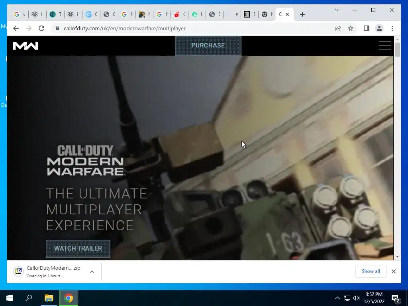Open the browser side panel
408x306 pixels.
[x=367, y=28]
